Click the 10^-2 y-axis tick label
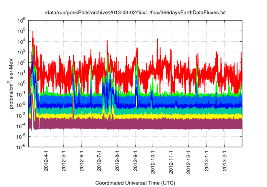Viewport: 267px width, 187px height. (x=21, y=105)
